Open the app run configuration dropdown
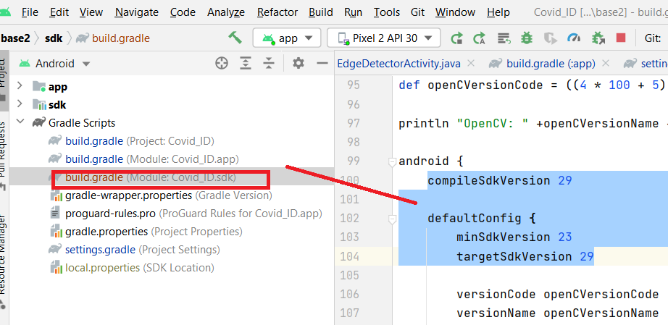668x325 pixels. click(287, 38)
